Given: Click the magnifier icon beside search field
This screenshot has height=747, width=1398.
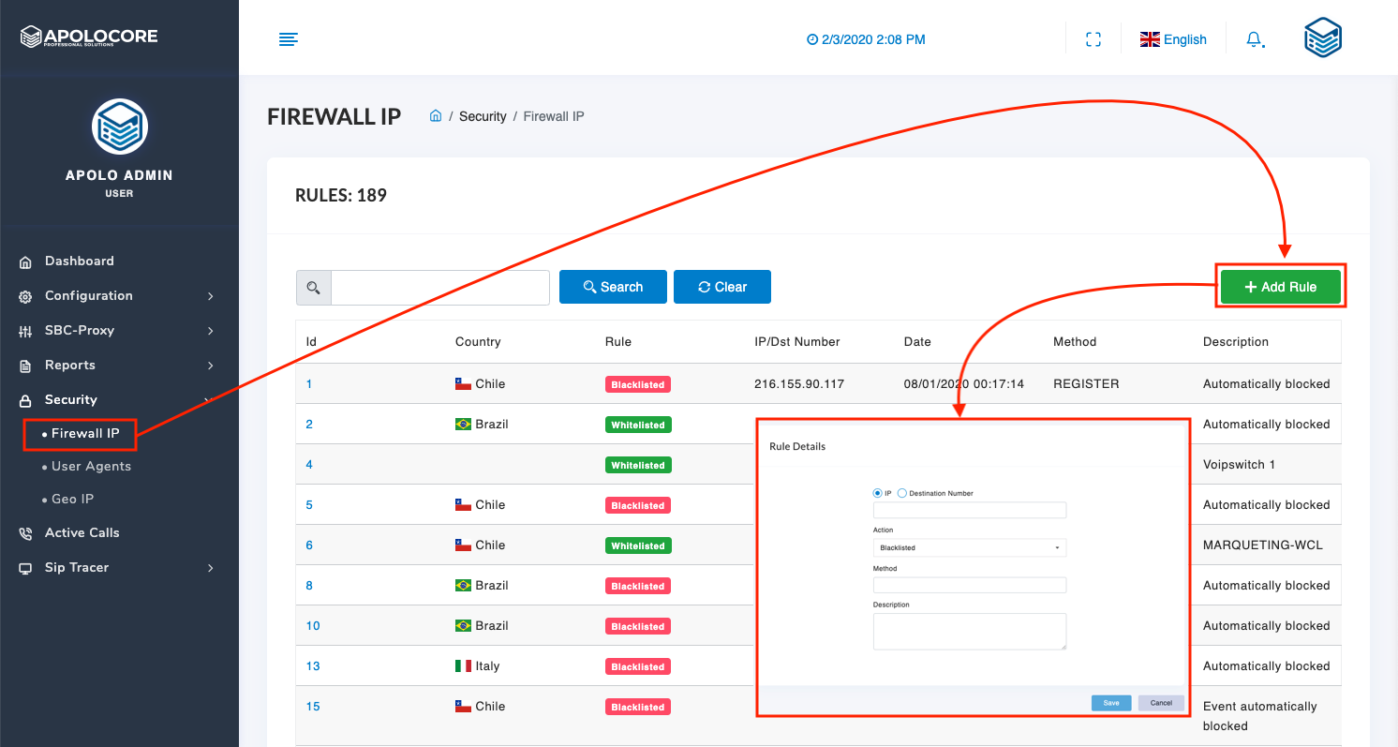Looking at the screenshot, I should coord(313,288).
